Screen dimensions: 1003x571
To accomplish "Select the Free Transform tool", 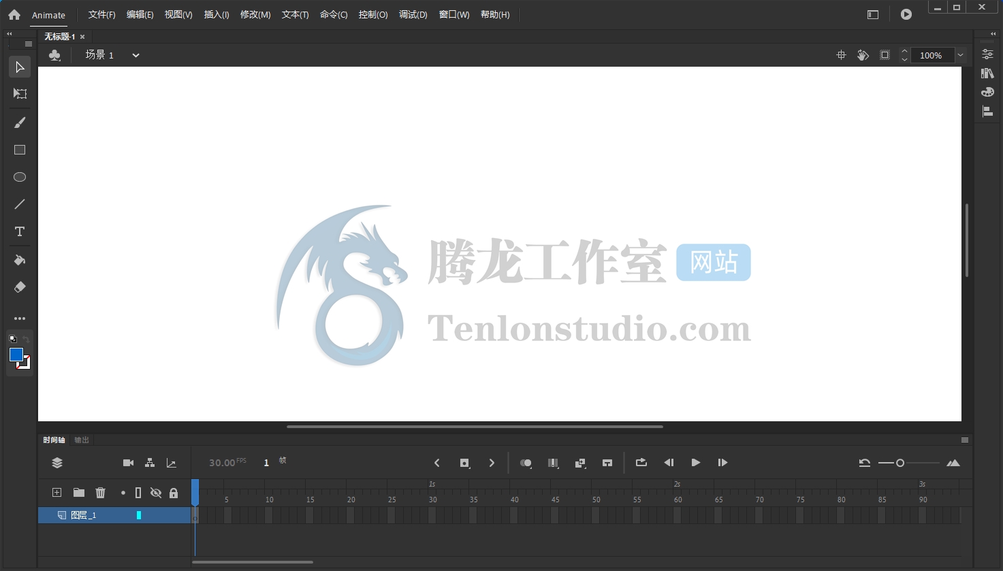I will pos(20,94).
